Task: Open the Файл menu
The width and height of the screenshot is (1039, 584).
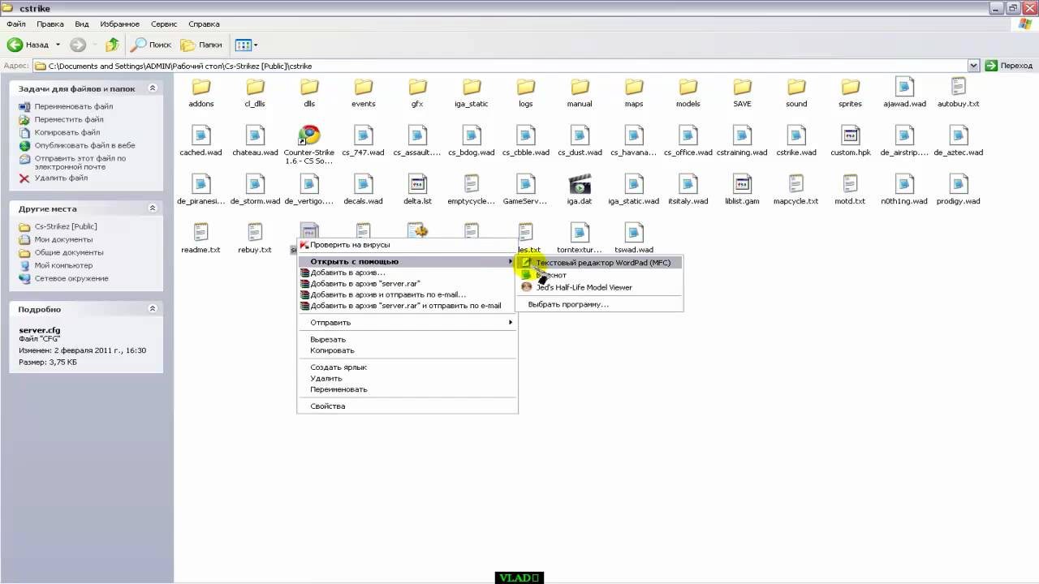Action: point(16,24)
